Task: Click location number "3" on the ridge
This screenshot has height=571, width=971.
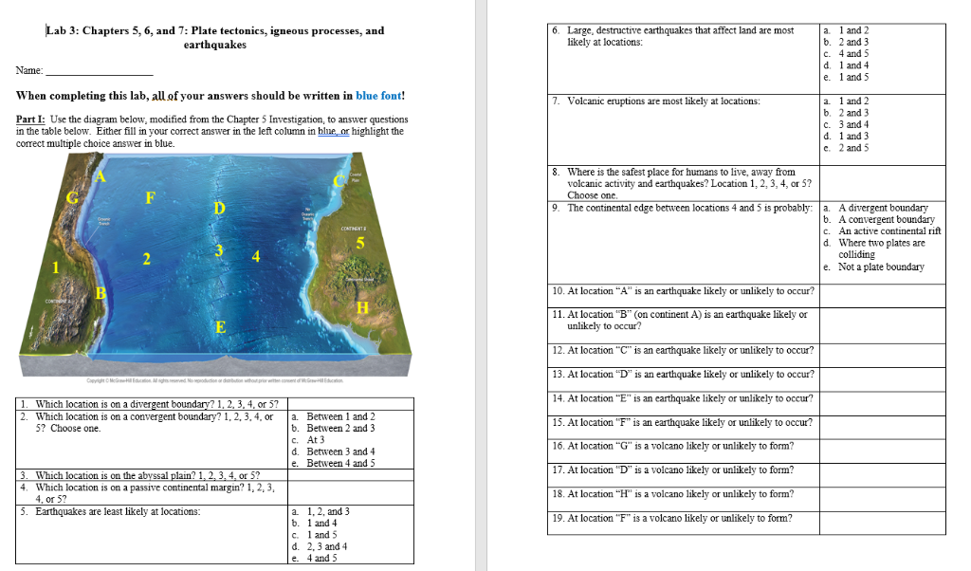Action: click(218, 251)
